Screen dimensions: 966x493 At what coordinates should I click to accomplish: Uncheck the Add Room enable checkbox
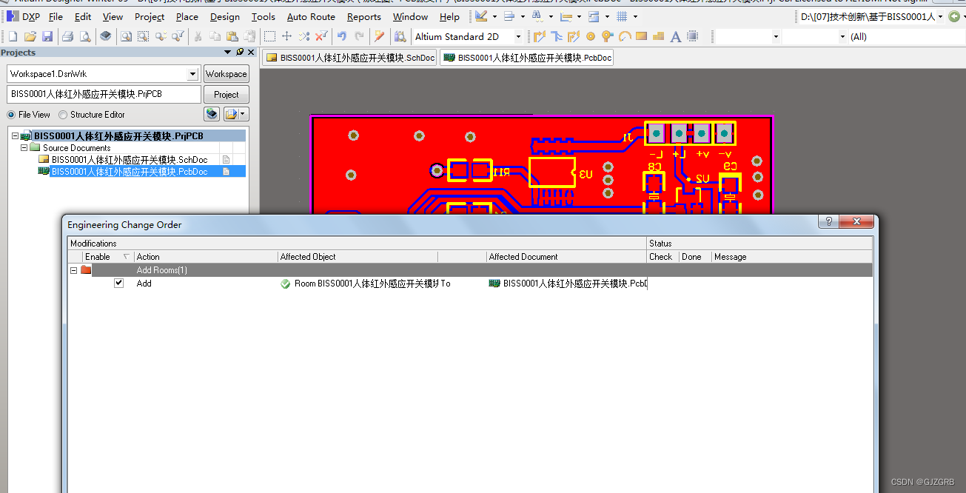119,283
